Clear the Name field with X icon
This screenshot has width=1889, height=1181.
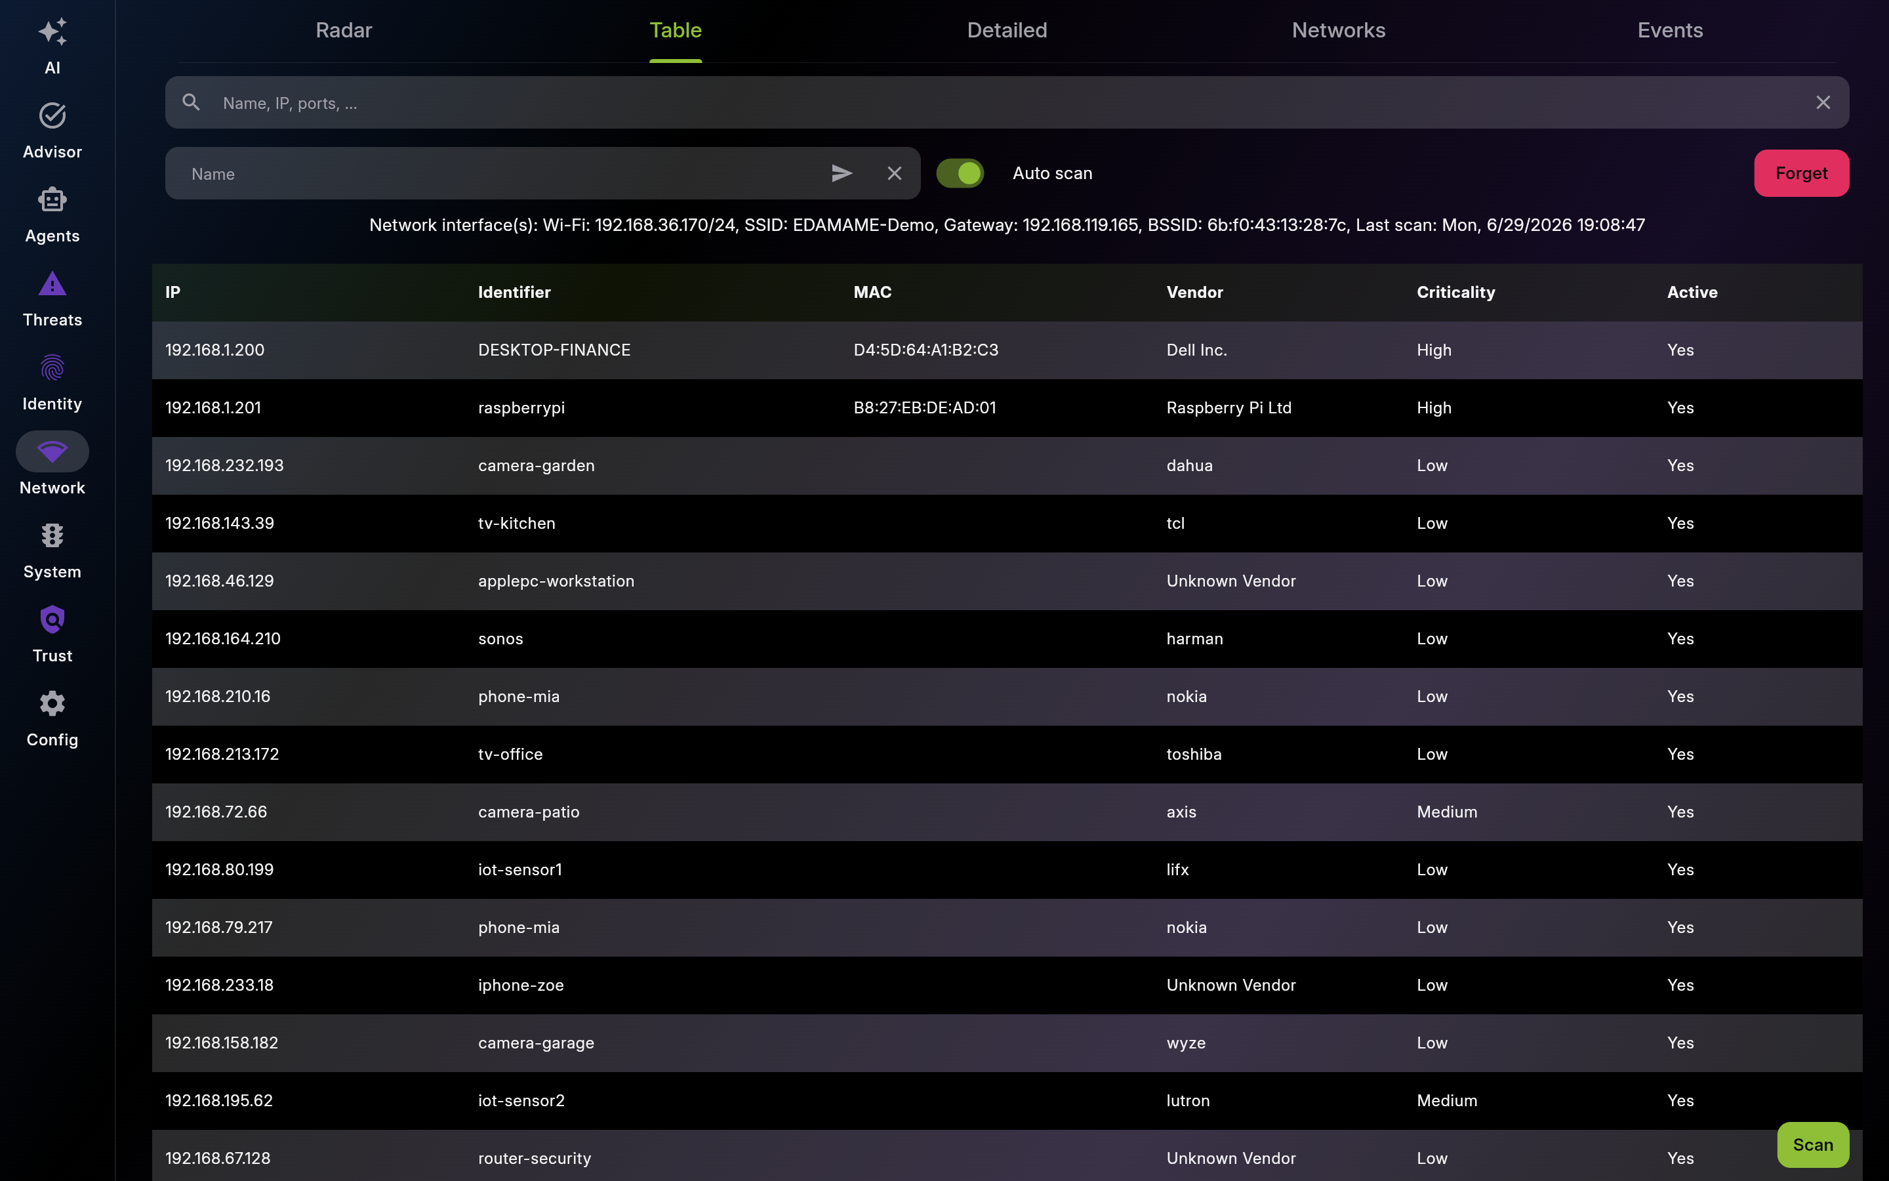895,173
